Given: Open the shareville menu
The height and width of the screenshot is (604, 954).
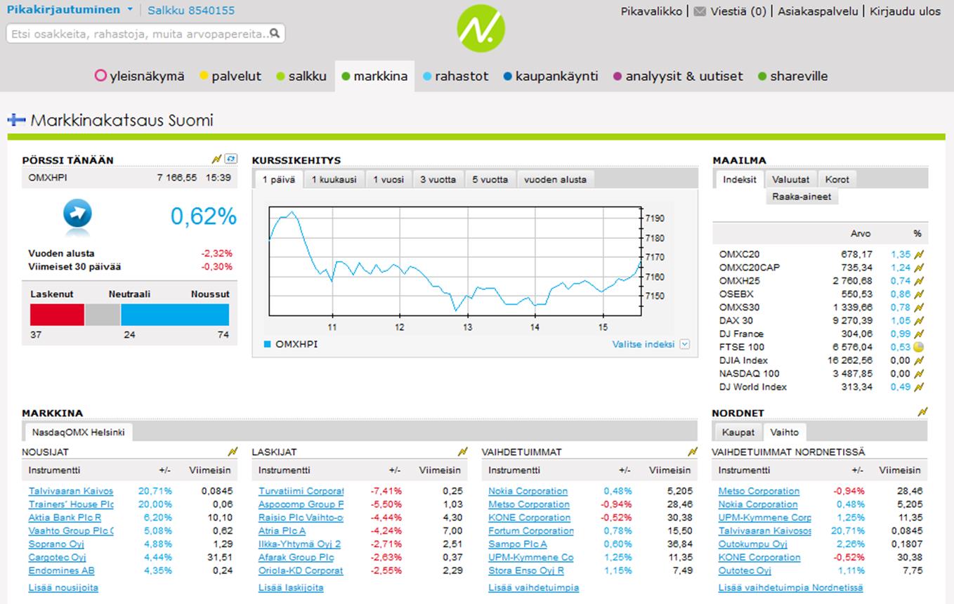Looking at the screenshot, I should (792, 76).
